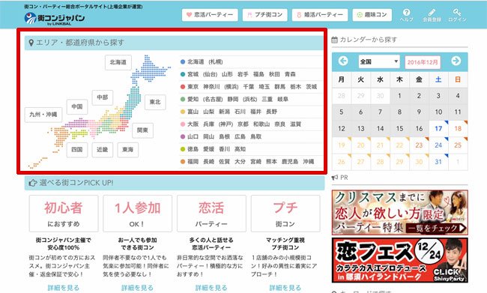
Task: Open the 新潟 prefecture link
Action: coord(224,112)
